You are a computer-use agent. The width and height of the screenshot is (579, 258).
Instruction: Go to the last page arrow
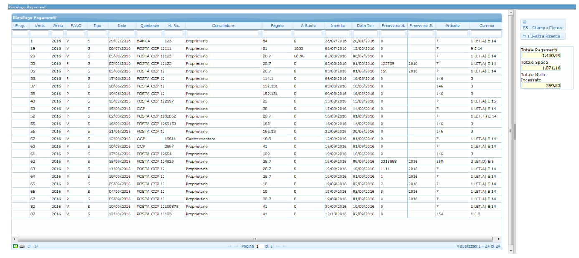click(285, 246)
